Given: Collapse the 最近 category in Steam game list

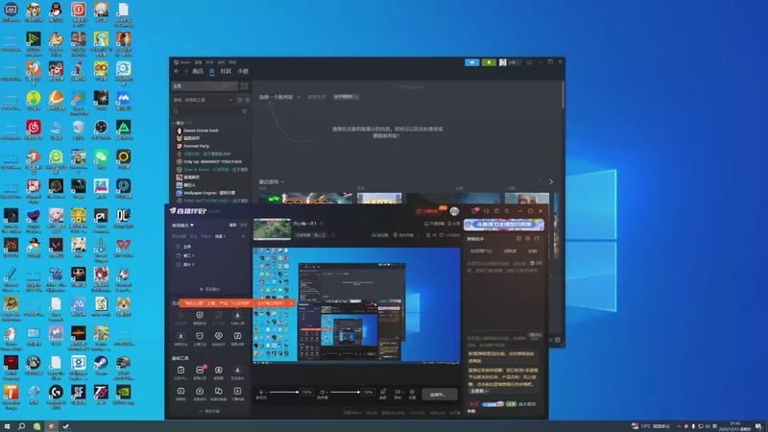Looking at the screenshot, I should (x=174, y=123).
